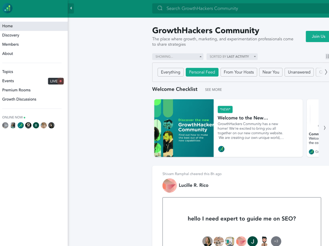Click the green J responder avatar
This screenshot has width=329, height=246.
[x=253, y=241]
